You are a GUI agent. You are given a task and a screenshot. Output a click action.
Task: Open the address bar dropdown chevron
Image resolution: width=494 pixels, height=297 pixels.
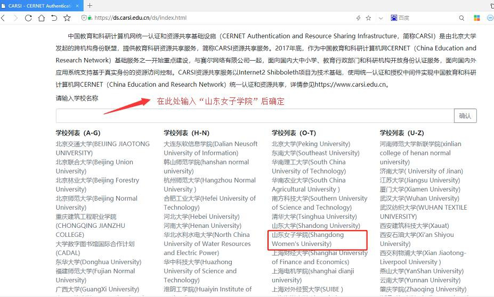(380, 18)
